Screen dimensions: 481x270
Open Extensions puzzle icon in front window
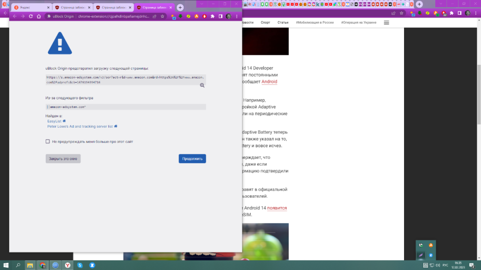pyautogui.click(x=213, y=16)
